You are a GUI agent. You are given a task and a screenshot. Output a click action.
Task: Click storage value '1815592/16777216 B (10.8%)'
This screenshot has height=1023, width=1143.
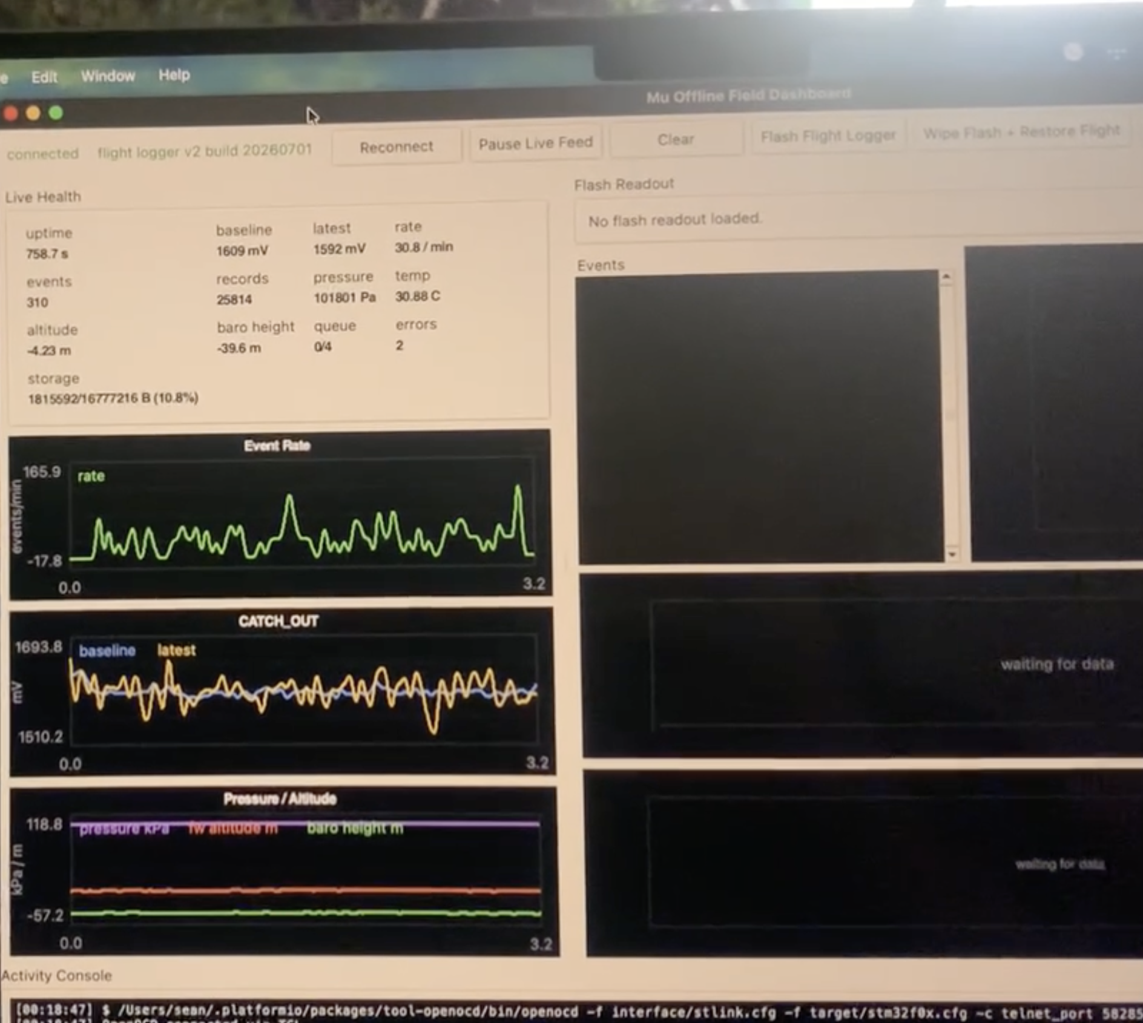(113, 398)
